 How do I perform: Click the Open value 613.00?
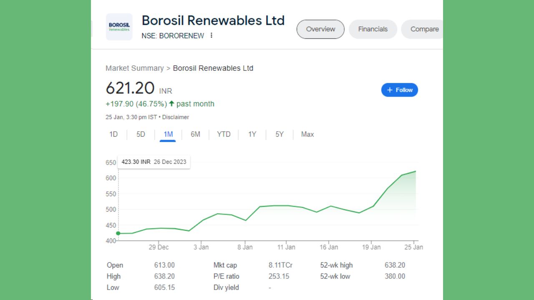click(164, 265)
